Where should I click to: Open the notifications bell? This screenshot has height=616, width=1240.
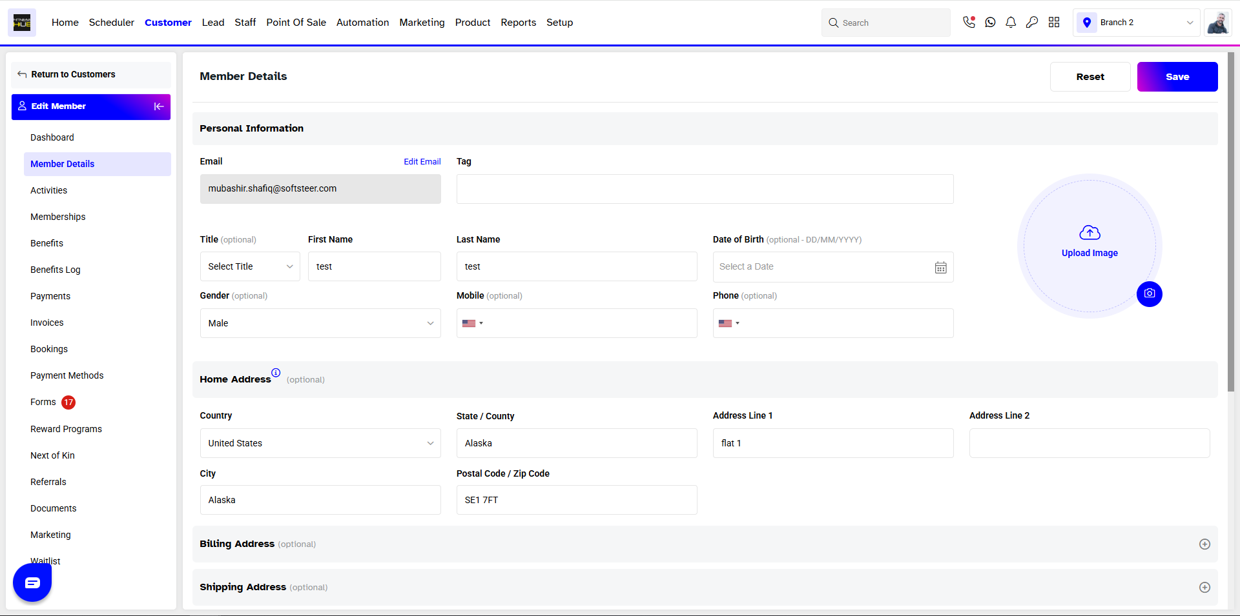point(1011,23)
